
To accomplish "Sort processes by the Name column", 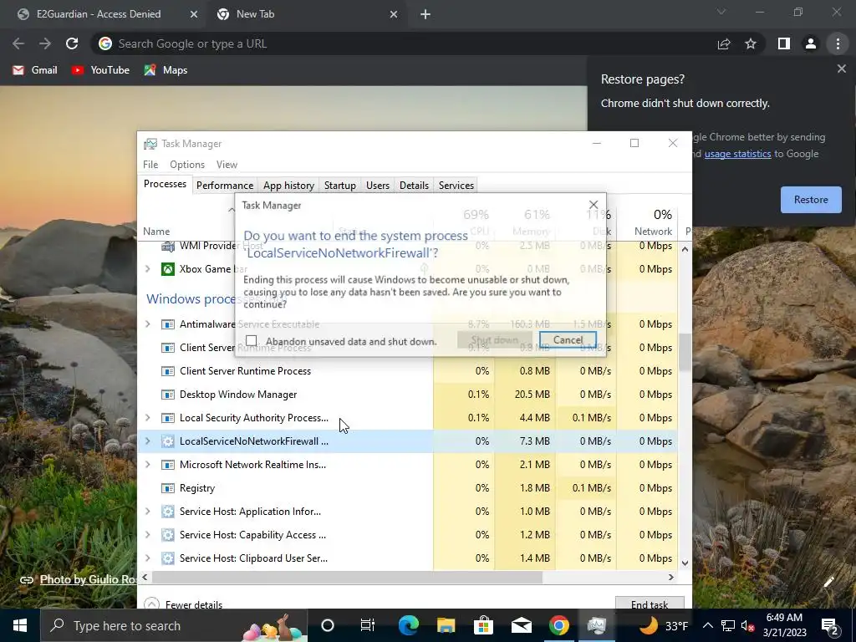I will click(x=156, y=232).
